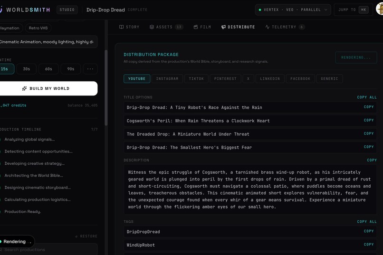The width and height of the screenshot is (383, 255).
Task: Copy The Dreaded Drop title
Action: point(369,133)
